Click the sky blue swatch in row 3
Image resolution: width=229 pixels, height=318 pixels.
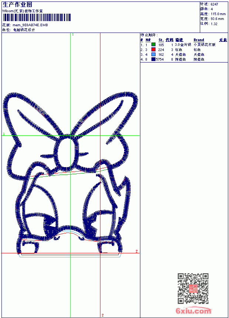point(153,54)
